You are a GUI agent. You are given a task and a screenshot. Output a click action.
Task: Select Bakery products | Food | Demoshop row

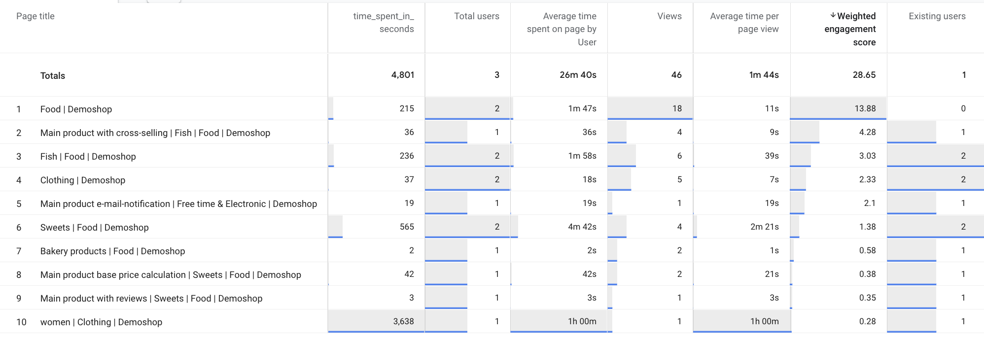(112, 251)
